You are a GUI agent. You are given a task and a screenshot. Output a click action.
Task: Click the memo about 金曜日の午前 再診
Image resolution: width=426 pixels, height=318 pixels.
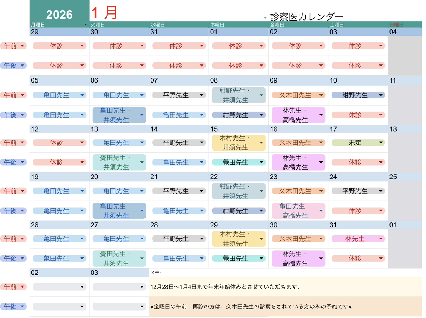pos(251,307)
